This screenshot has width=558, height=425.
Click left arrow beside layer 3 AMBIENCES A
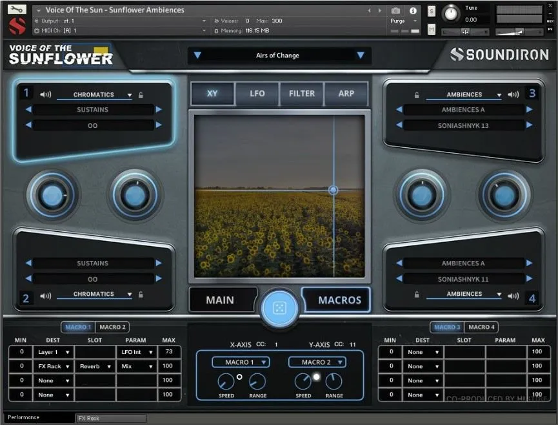click(x=399, y=109)
